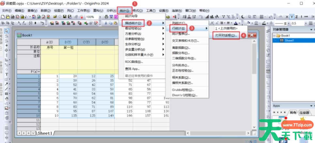Click the Book1 workbook window icon
This screenshot has width=315, height=143.
pyautogui.click(x=19, y=35)
